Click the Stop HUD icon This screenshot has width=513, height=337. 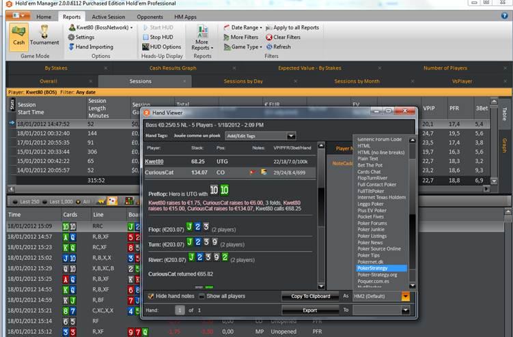[x=145, y=38]
